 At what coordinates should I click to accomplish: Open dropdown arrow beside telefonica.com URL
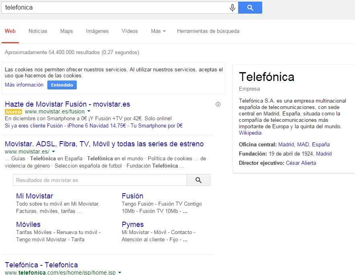coord(120,273)
